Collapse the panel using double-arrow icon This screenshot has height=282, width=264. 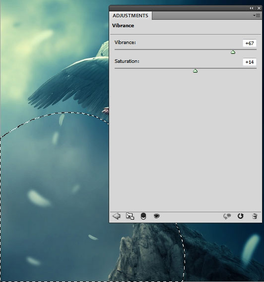[x=251, y=8]
